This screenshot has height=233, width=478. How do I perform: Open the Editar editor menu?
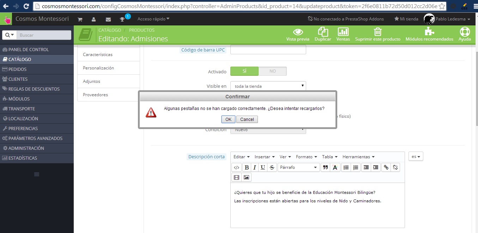(x=242, y=157)
